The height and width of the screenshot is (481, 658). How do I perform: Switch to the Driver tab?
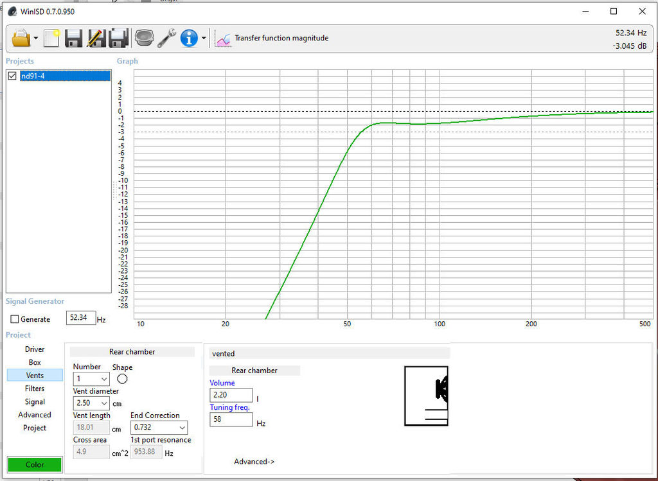click(35, 349)
